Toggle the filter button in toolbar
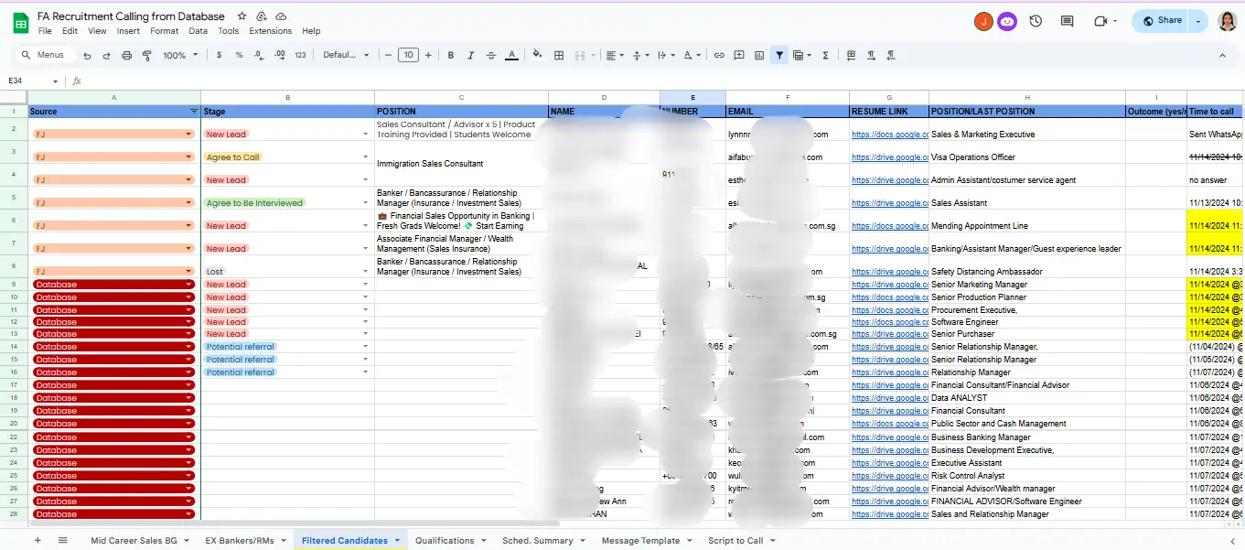This screenshot has width=1245, height=550. 779,56
